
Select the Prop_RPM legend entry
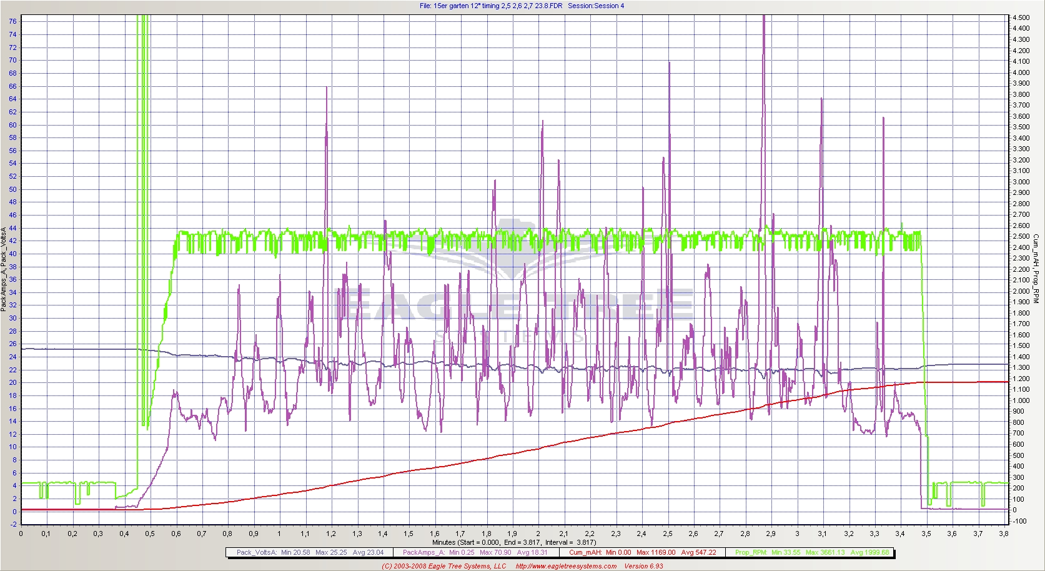pos(811,552)
